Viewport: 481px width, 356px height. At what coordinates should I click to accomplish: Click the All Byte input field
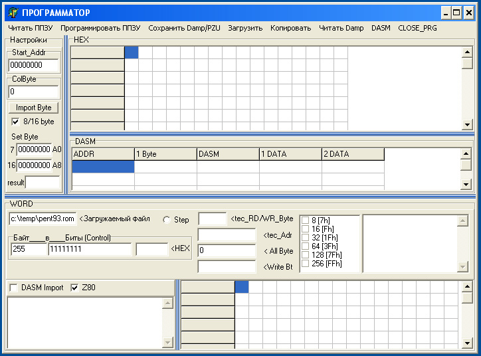click(227, 250)
